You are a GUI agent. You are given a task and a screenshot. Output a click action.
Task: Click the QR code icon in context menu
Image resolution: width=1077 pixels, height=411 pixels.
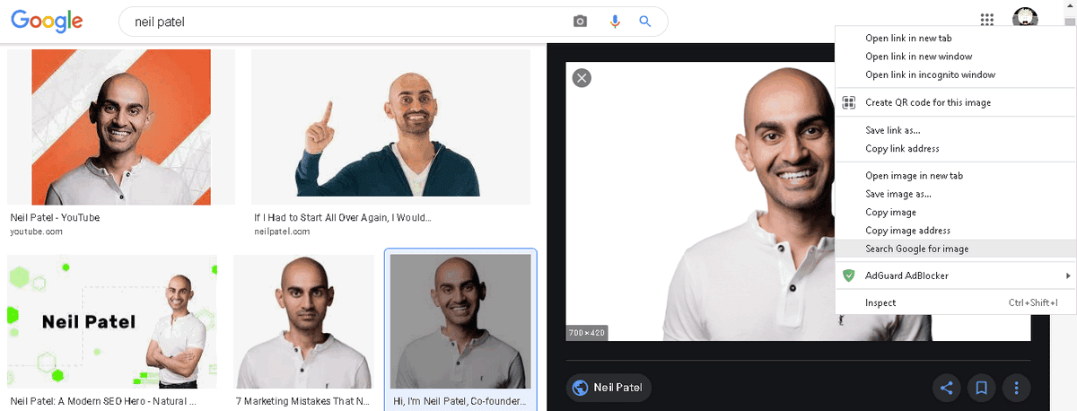(848, 102)
